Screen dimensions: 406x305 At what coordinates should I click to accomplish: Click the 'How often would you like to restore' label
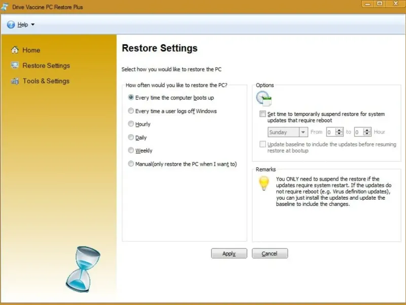176,85
